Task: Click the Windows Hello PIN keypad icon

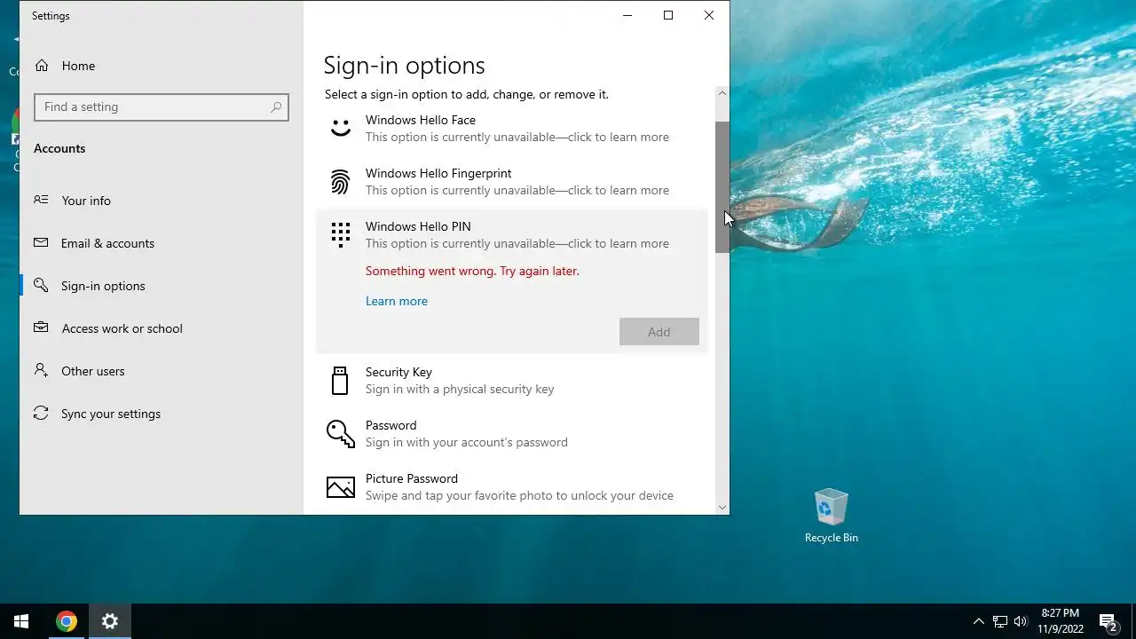Action: pyautogui.click(x=341, y=235)
